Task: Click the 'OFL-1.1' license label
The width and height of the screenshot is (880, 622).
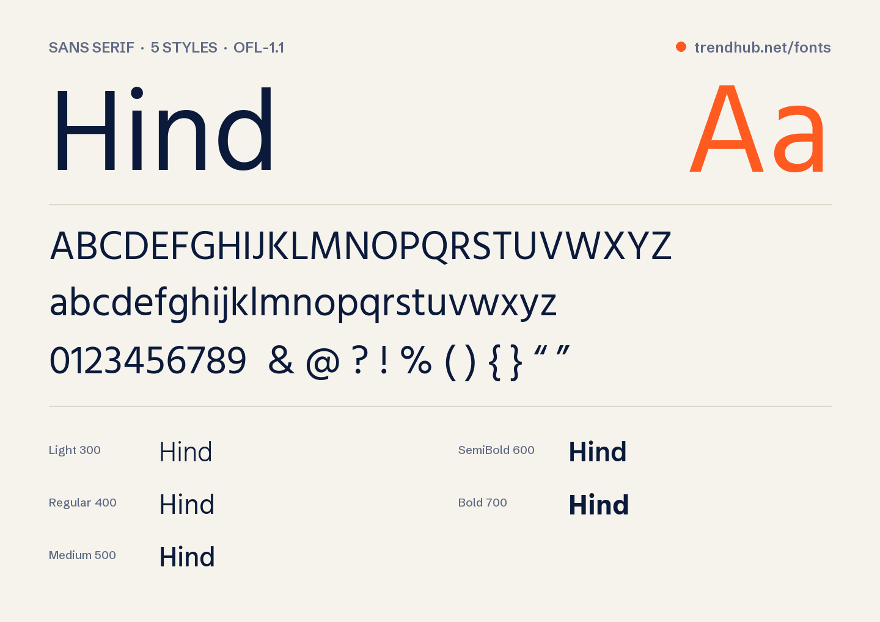Action: click(259, 48)
